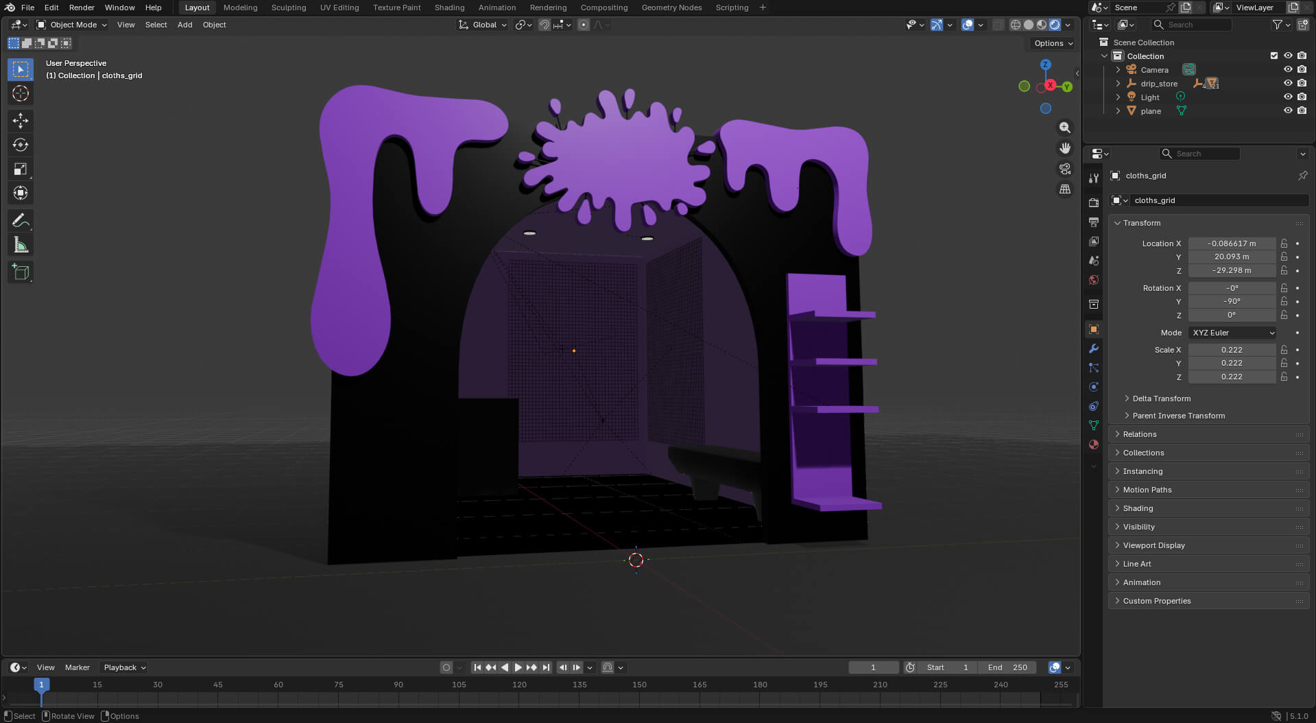Switch orthographic/perspective grid icon
Screen dimensions: 1316x723
coord(1065,189)
